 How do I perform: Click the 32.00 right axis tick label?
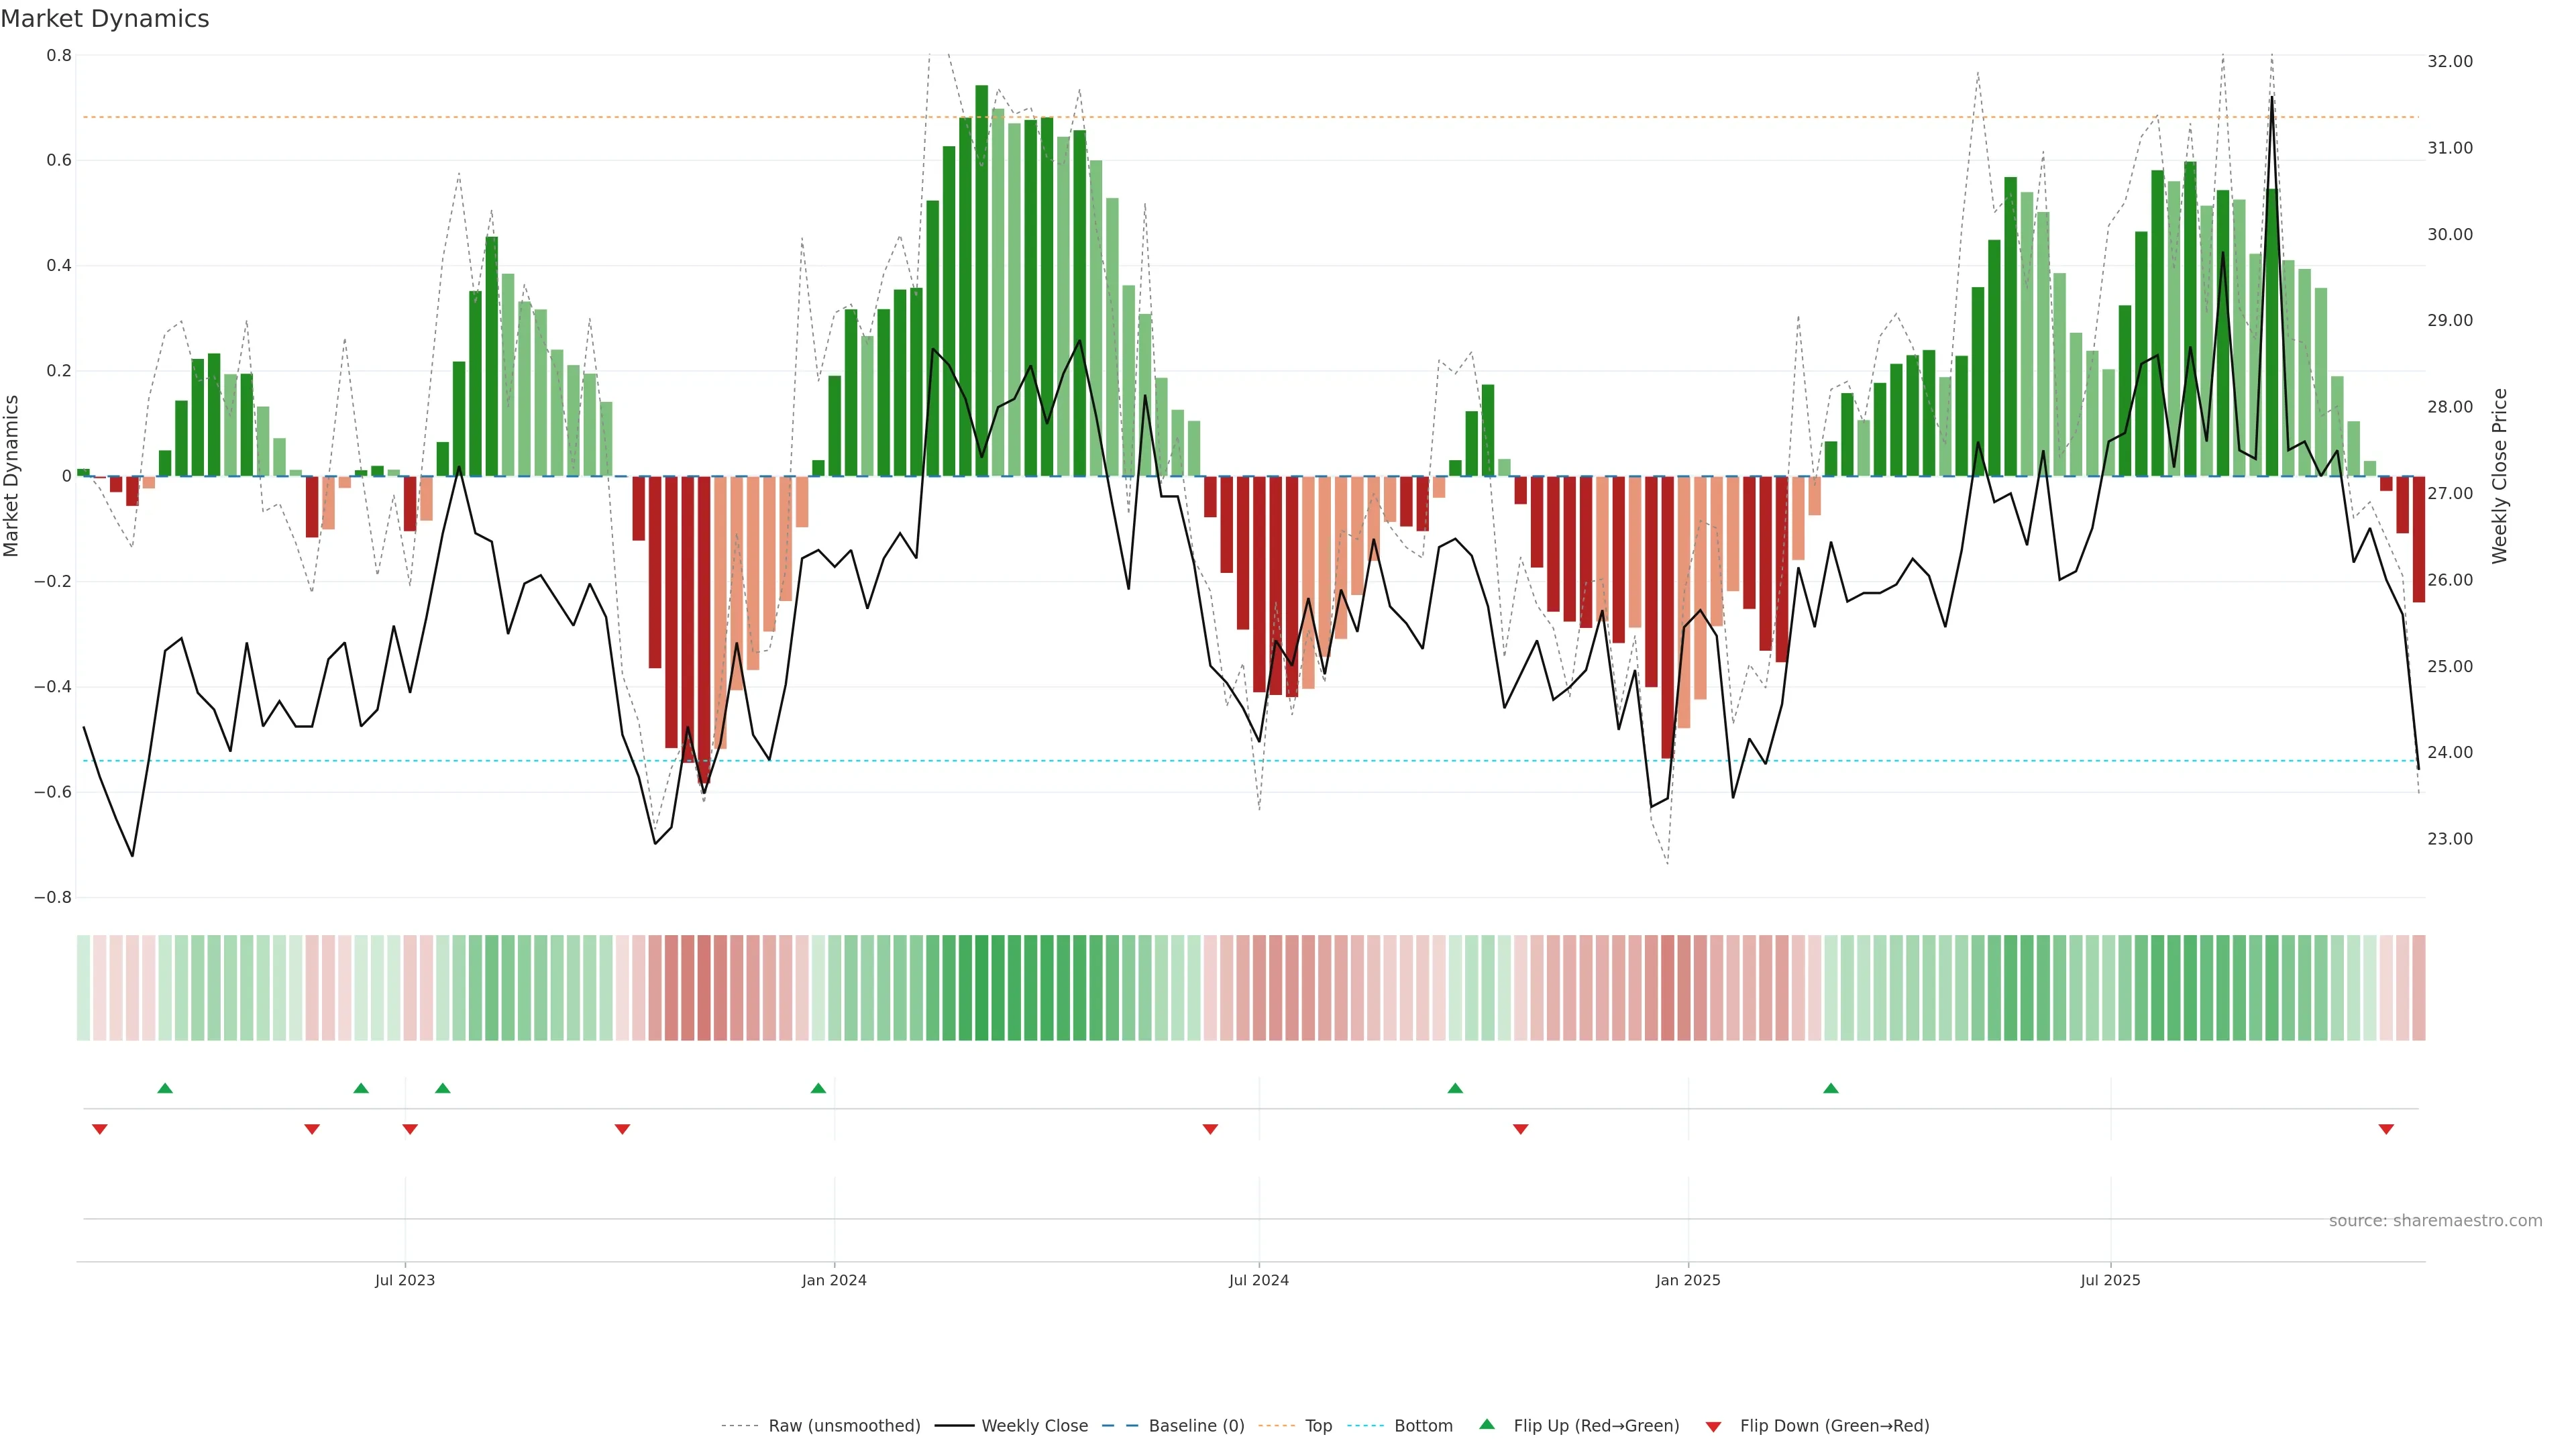[x=2449, y=62]
